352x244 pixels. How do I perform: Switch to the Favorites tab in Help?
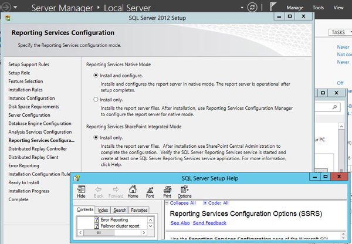[139, 210]
